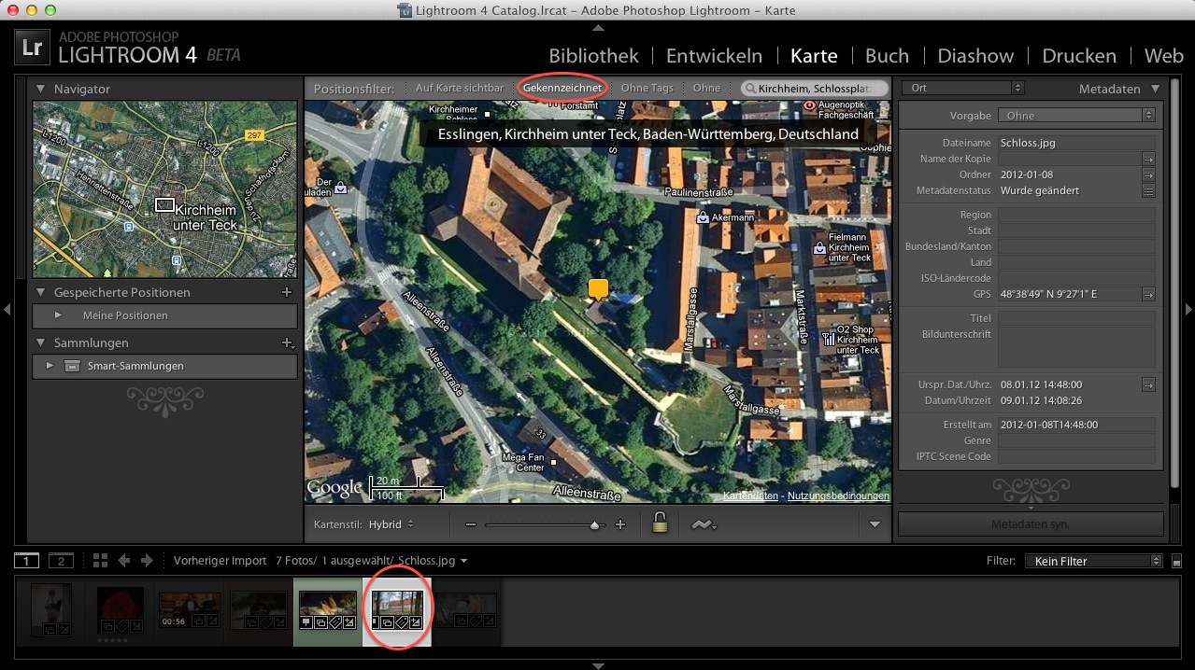Viewport: 1195px width, 670px height.
Task: Click the Lr identity plate logo
Action: [x=31, y=49]
